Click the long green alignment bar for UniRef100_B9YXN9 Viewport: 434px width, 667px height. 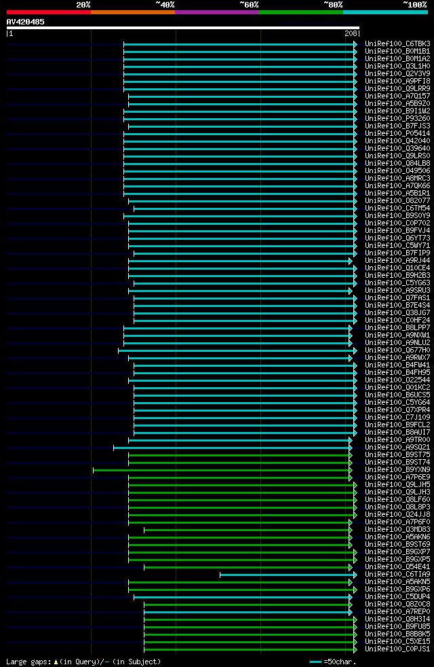click(222, 470)
